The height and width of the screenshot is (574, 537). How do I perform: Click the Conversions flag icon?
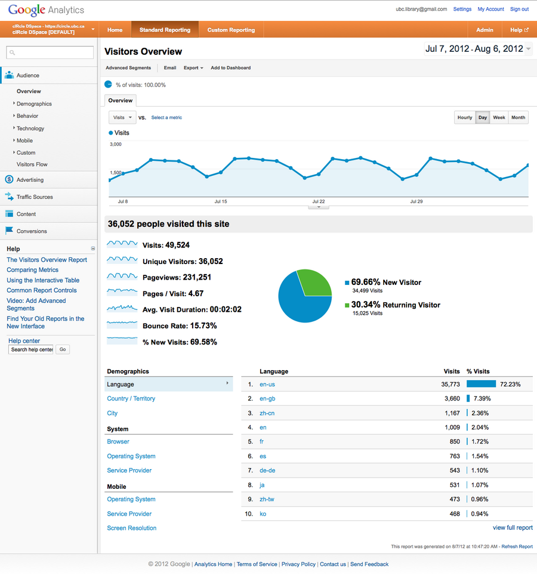coord(10,231)
